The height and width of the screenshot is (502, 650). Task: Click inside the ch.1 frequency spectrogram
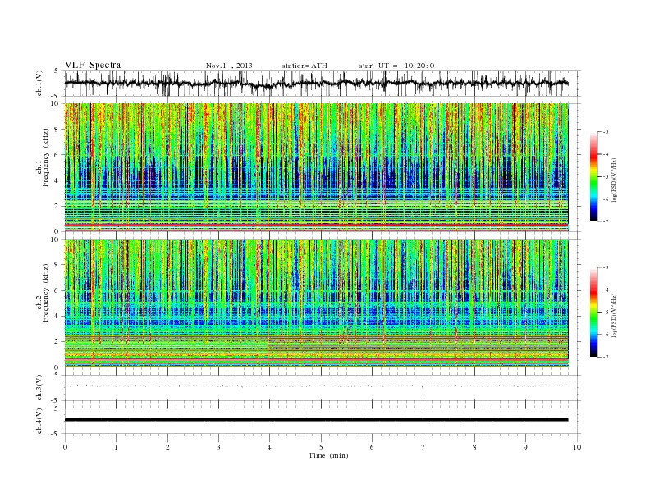pyautogui.click(x=317, y=167)
